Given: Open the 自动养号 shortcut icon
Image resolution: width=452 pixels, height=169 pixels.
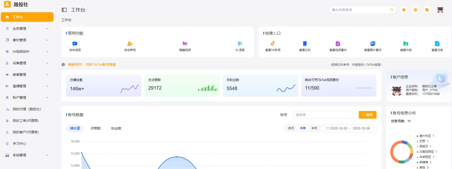Looking at the screenshot, I should (x=130, y=43).
